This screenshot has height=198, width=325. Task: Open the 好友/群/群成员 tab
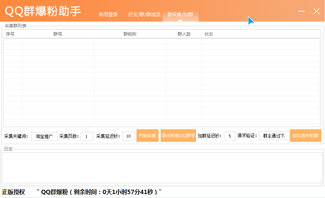144,15
